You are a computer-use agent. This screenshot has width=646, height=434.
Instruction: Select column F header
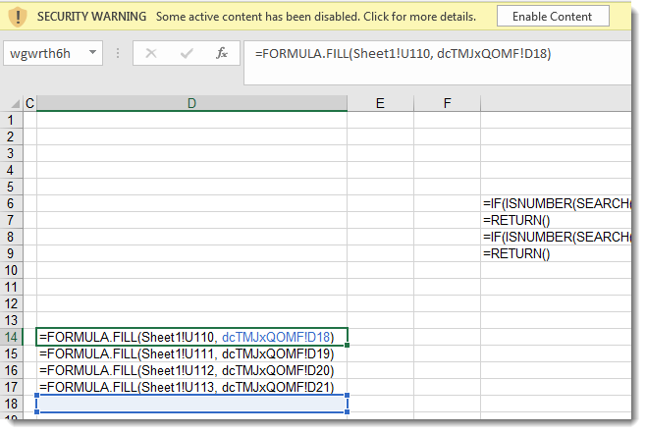tap(447, 103)
